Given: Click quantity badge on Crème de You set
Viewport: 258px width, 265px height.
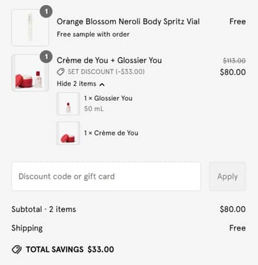Looking at the screenshot, I should [46, 57].
